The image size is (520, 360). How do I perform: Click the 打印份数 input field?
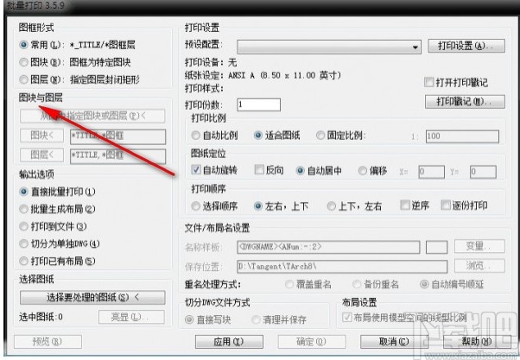[x=259, y=104]
